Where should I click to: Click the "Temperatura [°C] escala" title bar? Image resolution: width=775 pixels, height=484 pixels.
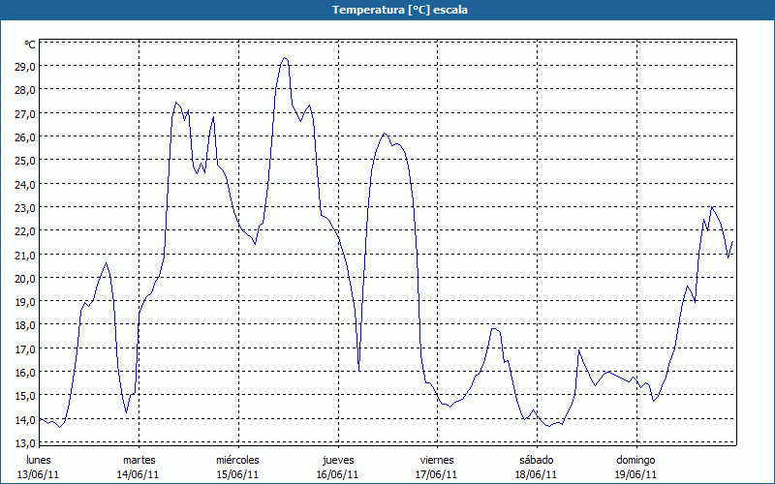tap(387, 10)
